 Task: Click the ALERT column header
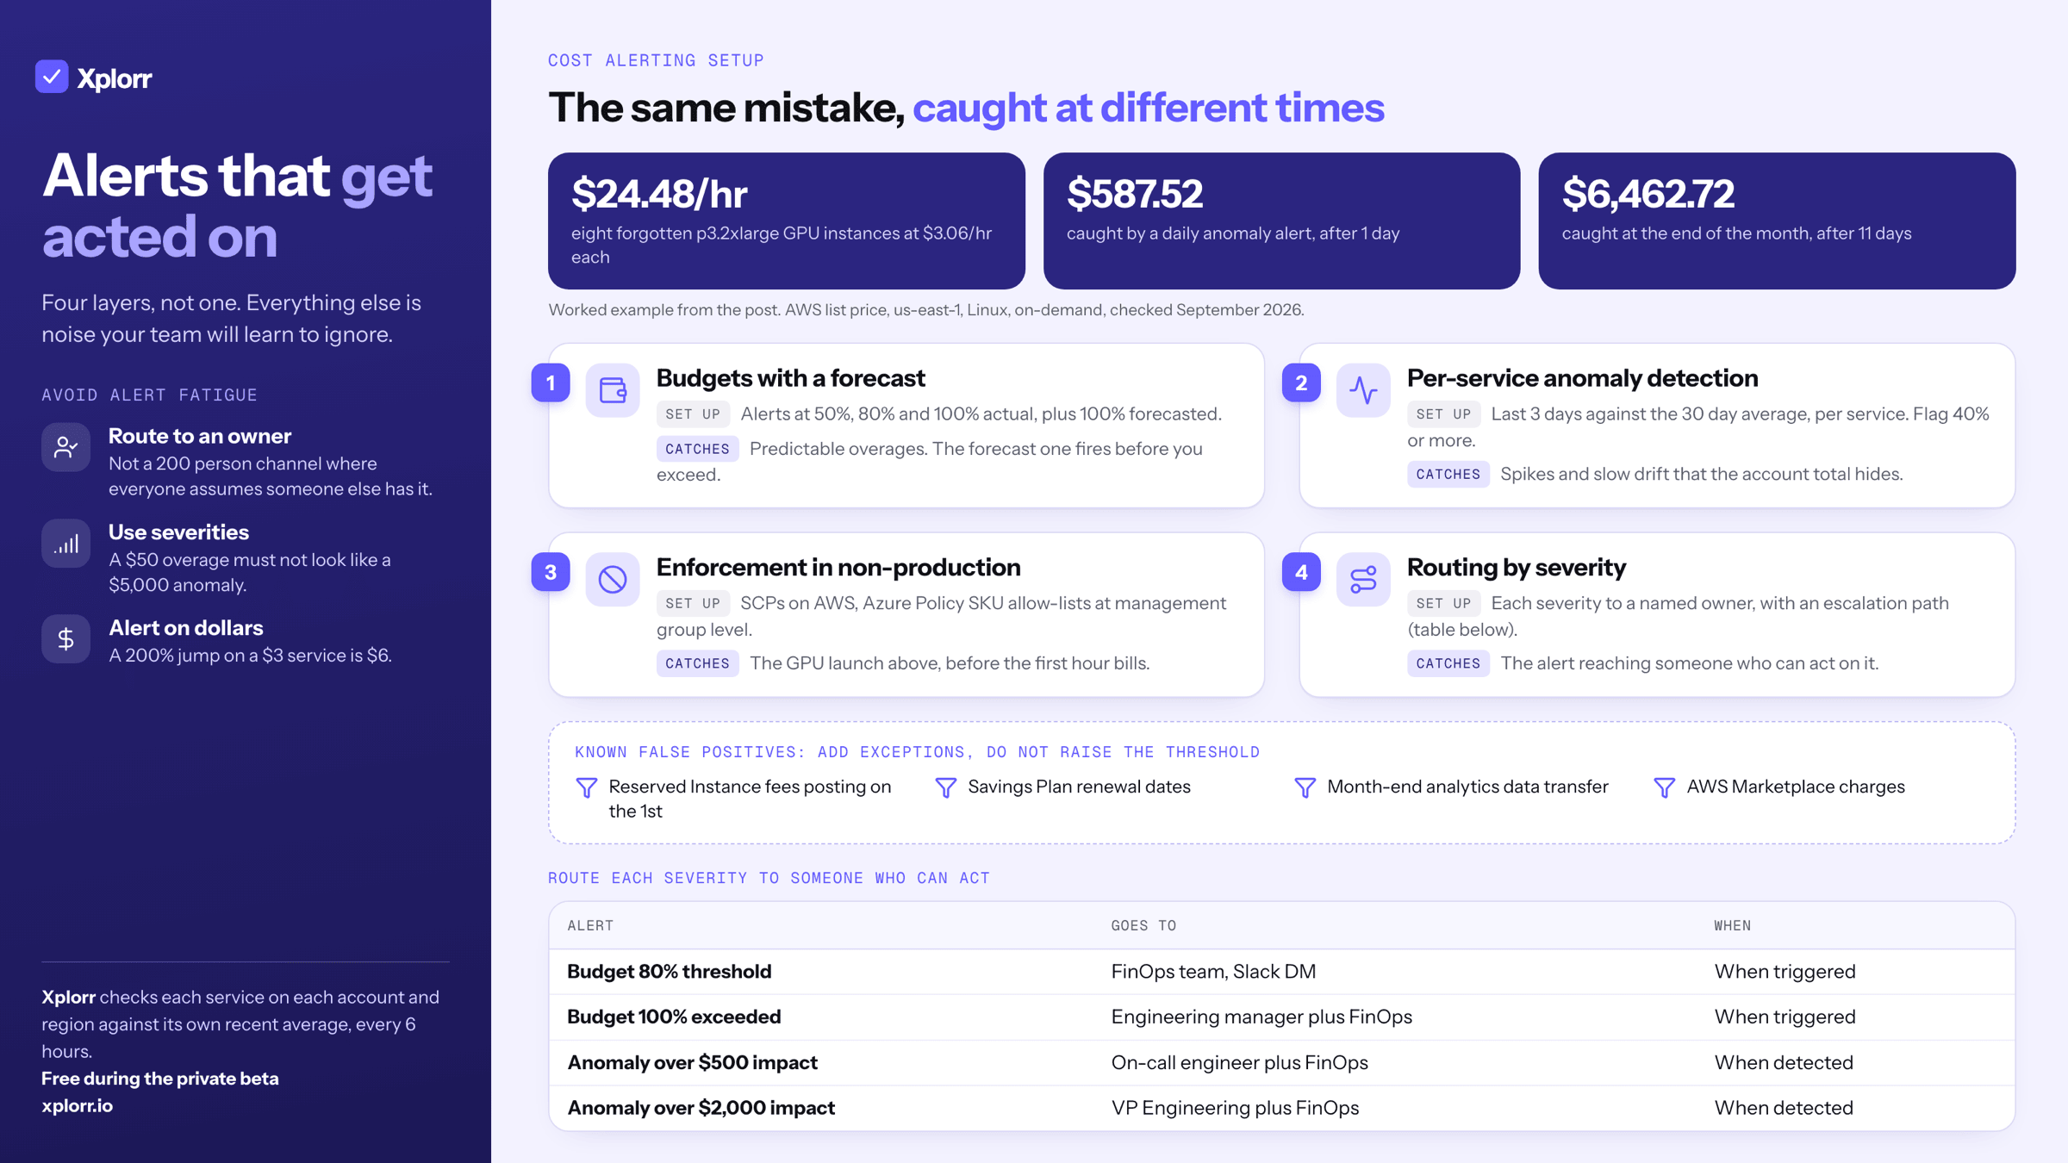(x=590, y=925)
